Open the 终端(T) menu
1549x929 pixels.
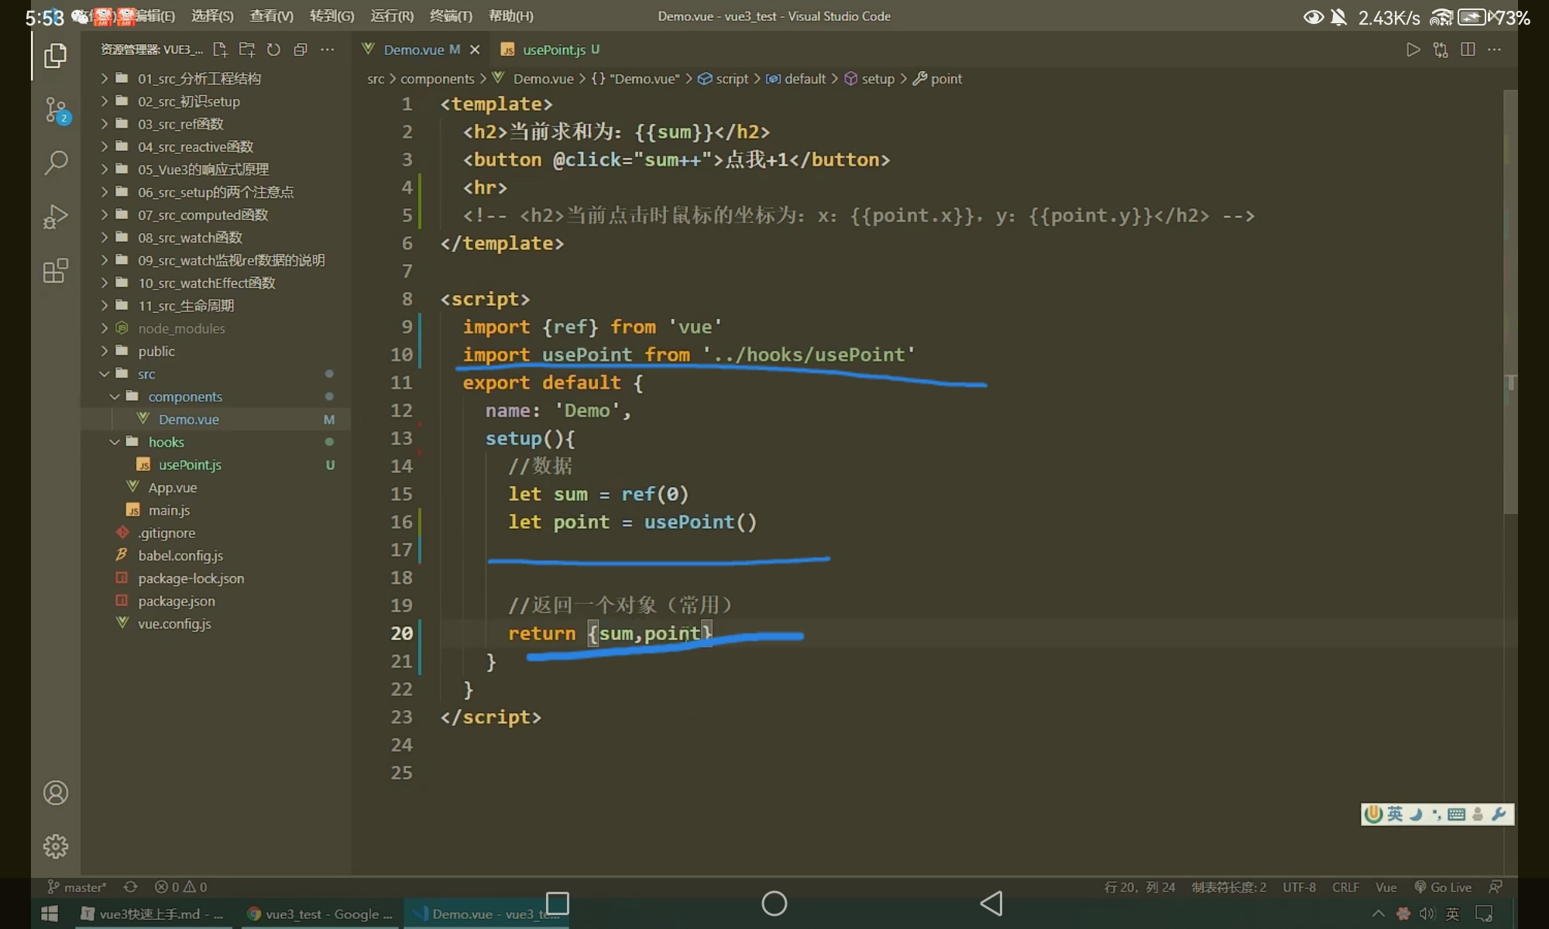coord(450,15)
